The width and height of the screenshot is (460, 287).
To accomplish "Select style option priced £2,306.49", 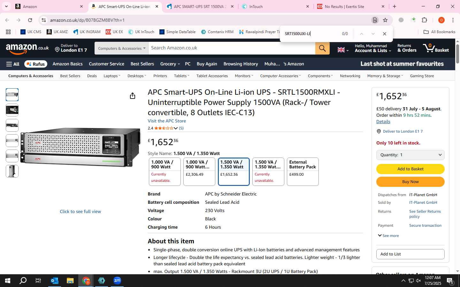I will [199, 172].
